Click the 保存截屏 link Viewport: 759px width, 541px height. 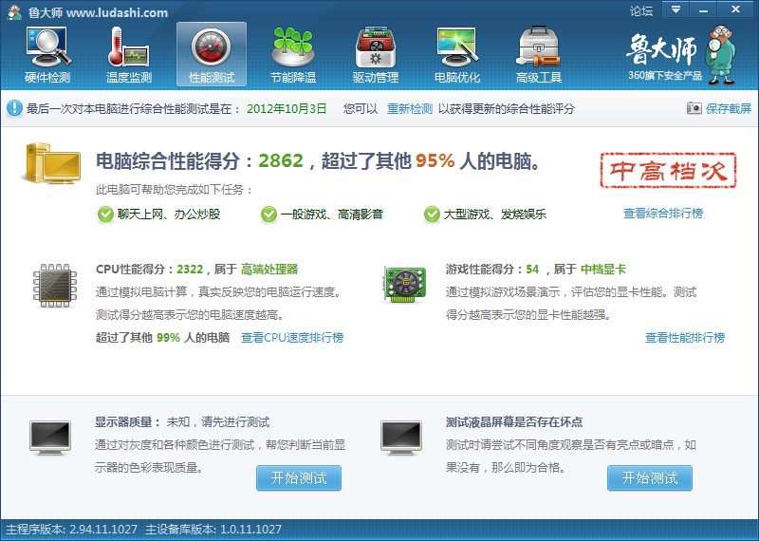click(x=729, y=108)
